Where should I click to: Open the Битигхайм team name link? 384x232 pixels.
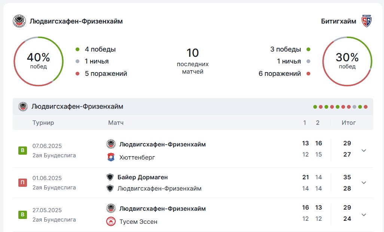(338, 21)
